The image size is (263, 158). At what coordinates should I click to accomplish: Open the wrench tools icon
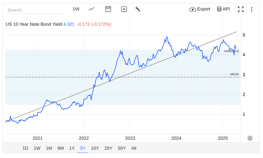(x=138, y=9)
